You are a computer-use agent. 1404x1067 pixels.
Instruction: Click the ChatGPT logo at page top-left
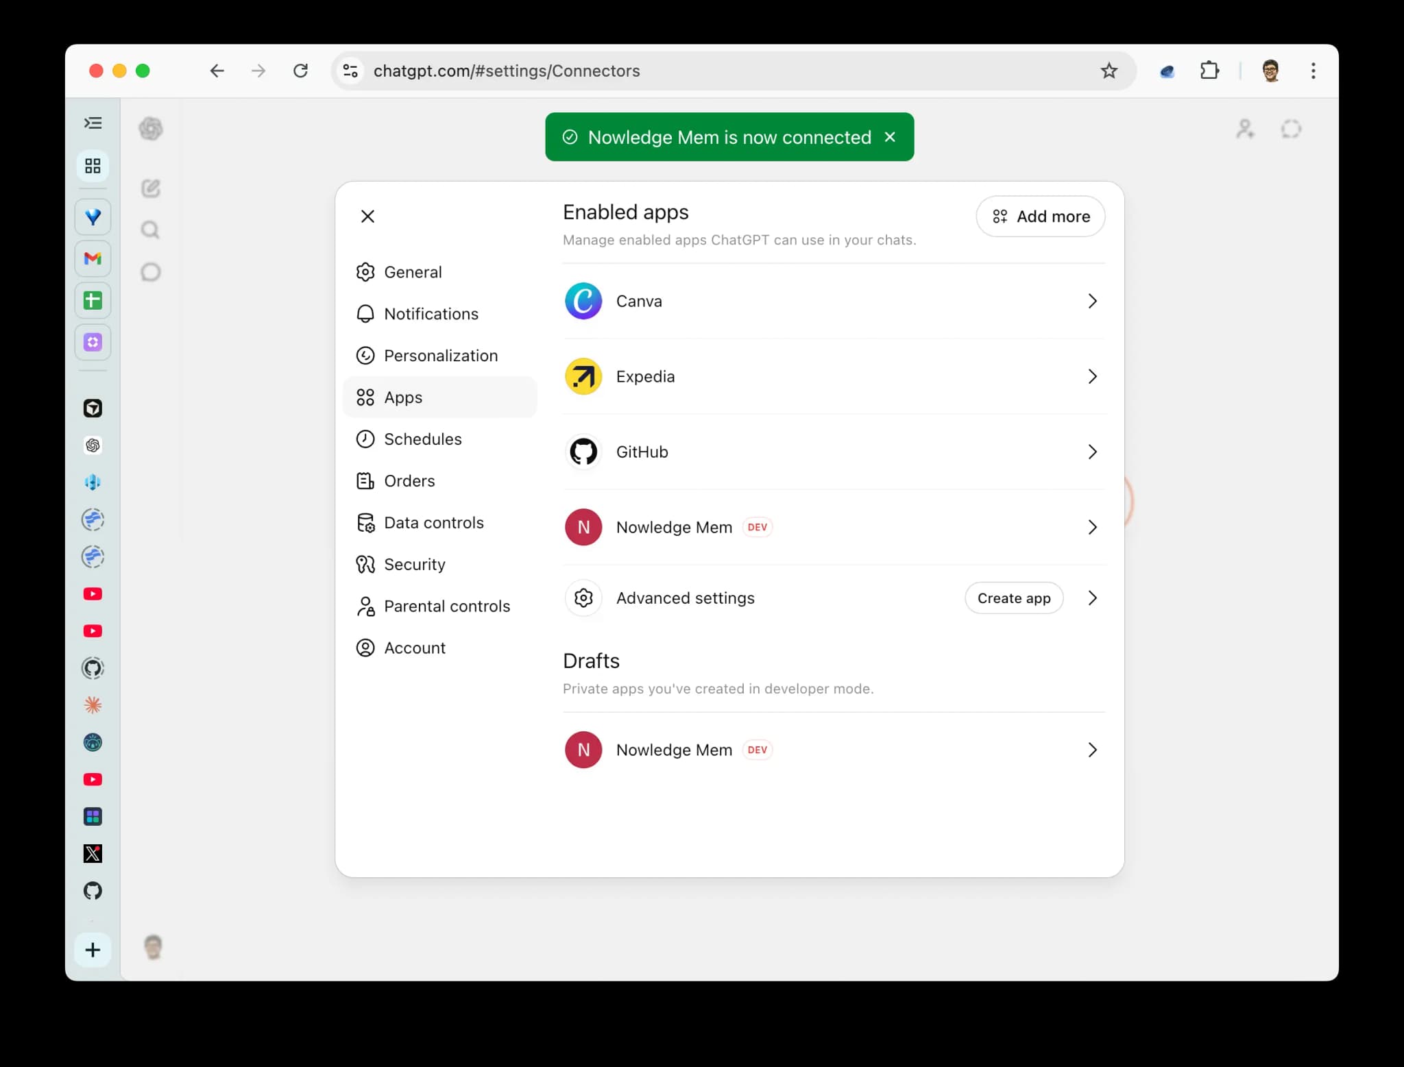tap(151, 128)
